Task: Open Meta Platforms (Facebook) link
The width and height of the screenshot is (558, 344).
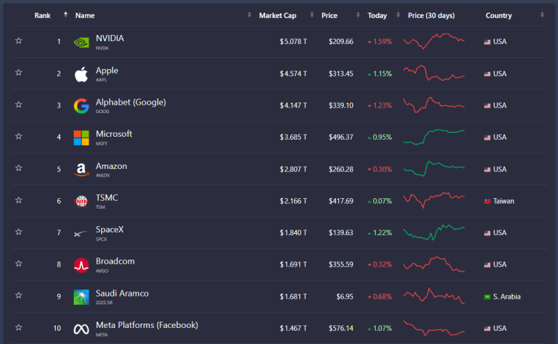Action: coord(146,325)
